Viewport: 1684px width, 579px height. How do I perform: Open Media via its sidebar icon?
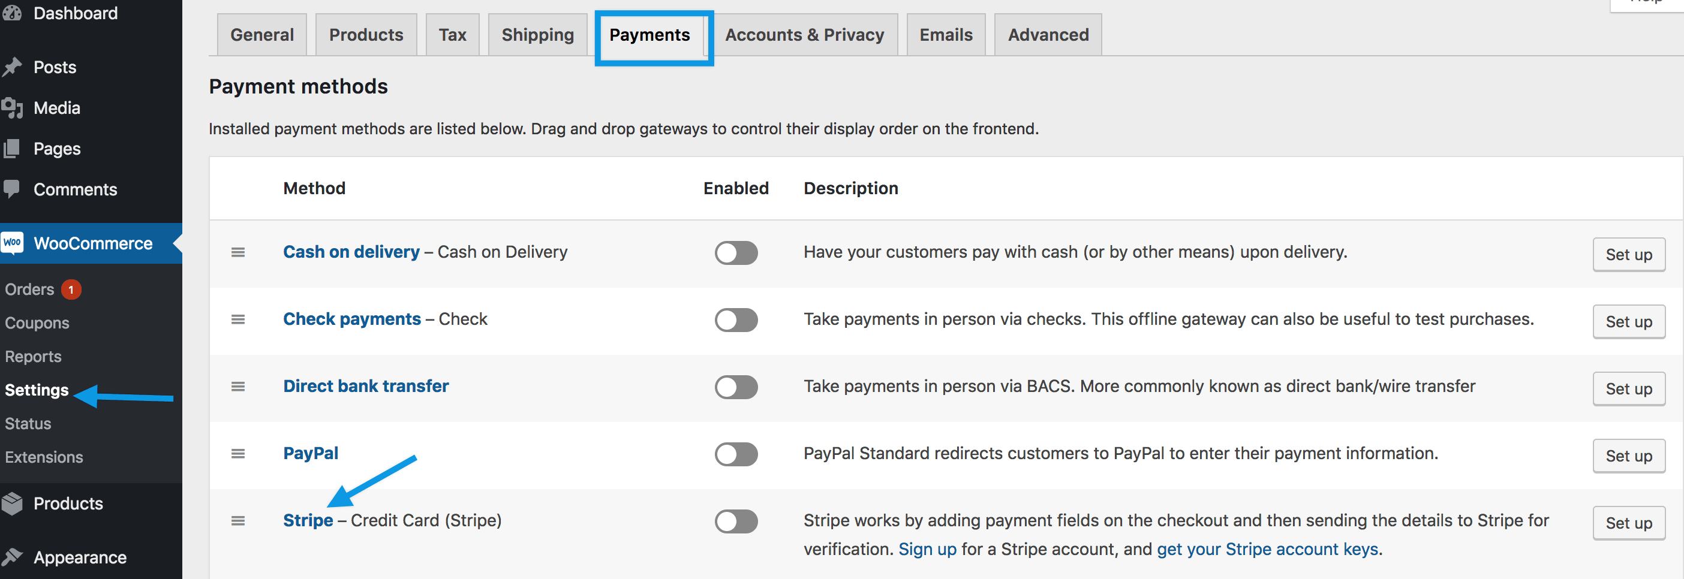[x=12, y=108]
